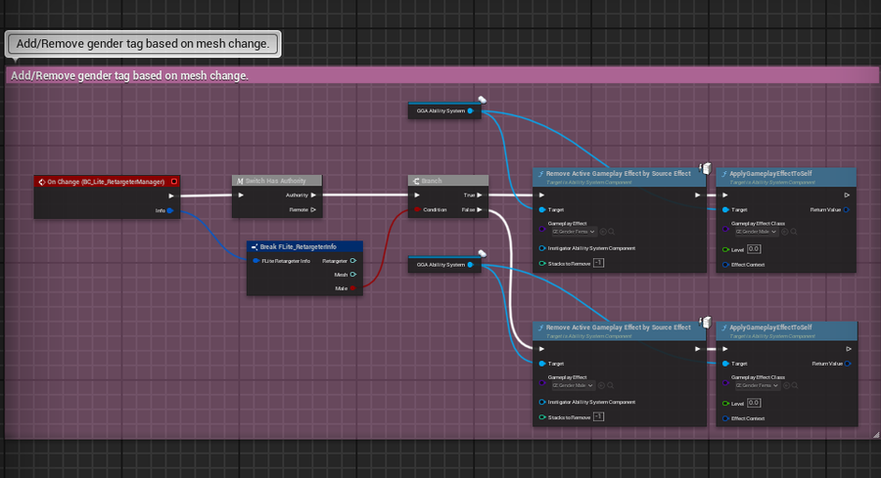Screen dimensions: 881x478
Task: Select the Switch Has Authority node title
Action: tap(276, 181)
